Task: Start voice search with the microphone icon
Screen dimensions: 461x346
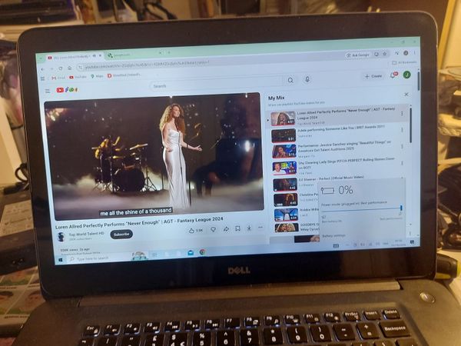Action: click(x=307, y=79)
